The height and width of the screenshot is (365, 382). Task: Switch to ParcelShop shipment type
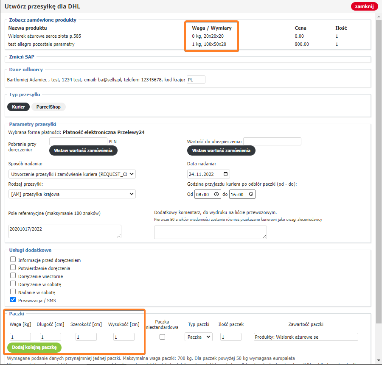(x=48, y=107)
